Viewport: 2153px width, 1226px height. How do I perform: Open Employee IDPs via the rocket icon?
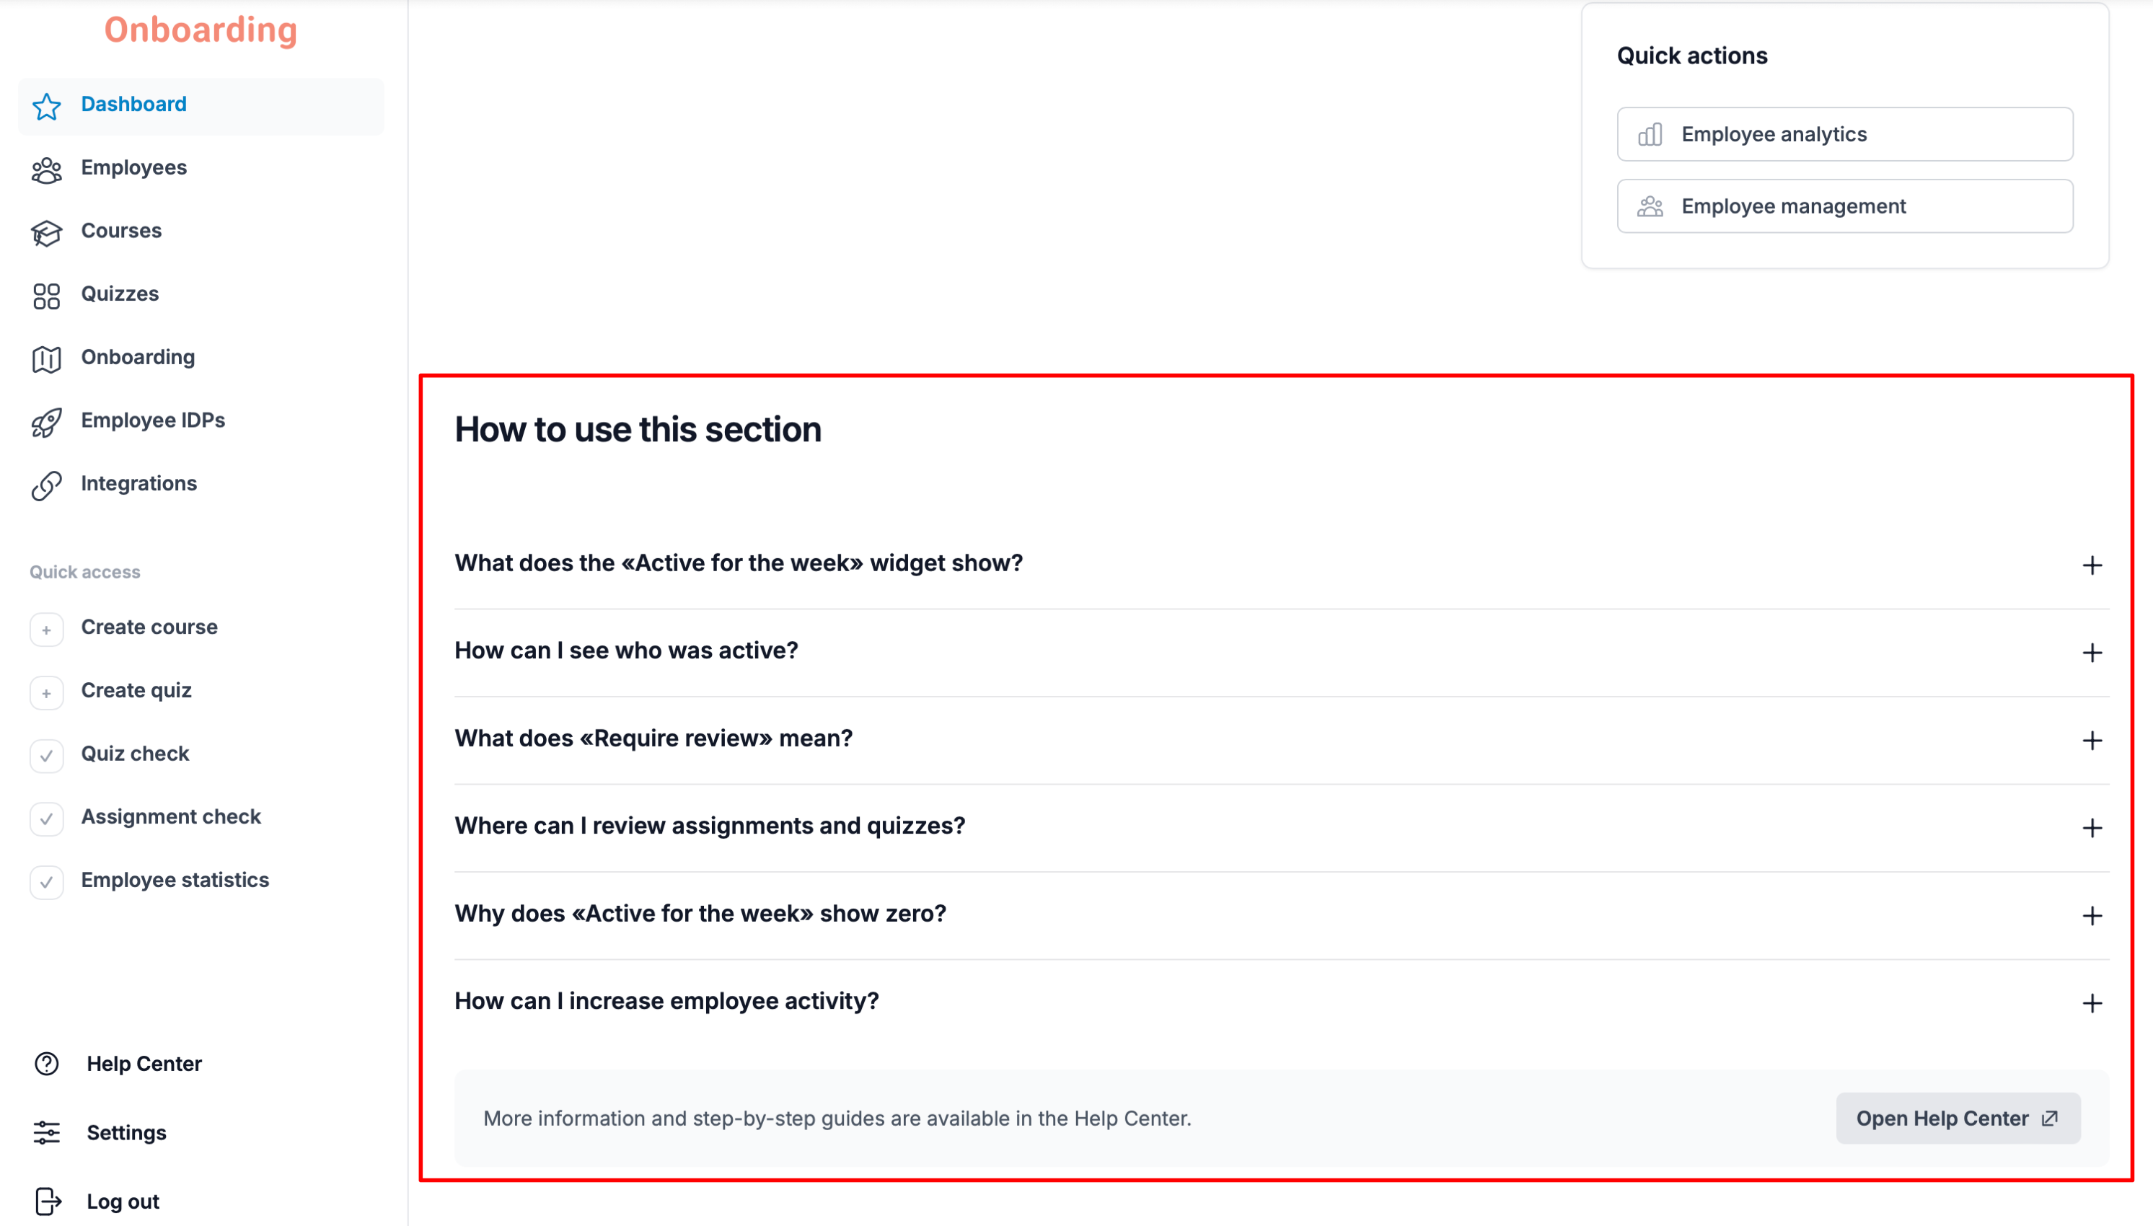pos(46,422)
